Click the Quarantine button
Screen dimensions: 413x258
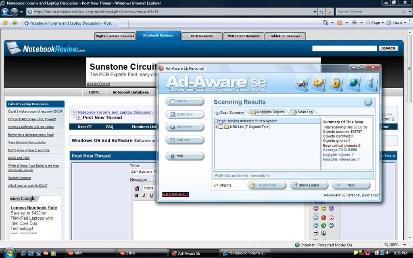click(267, 185)
